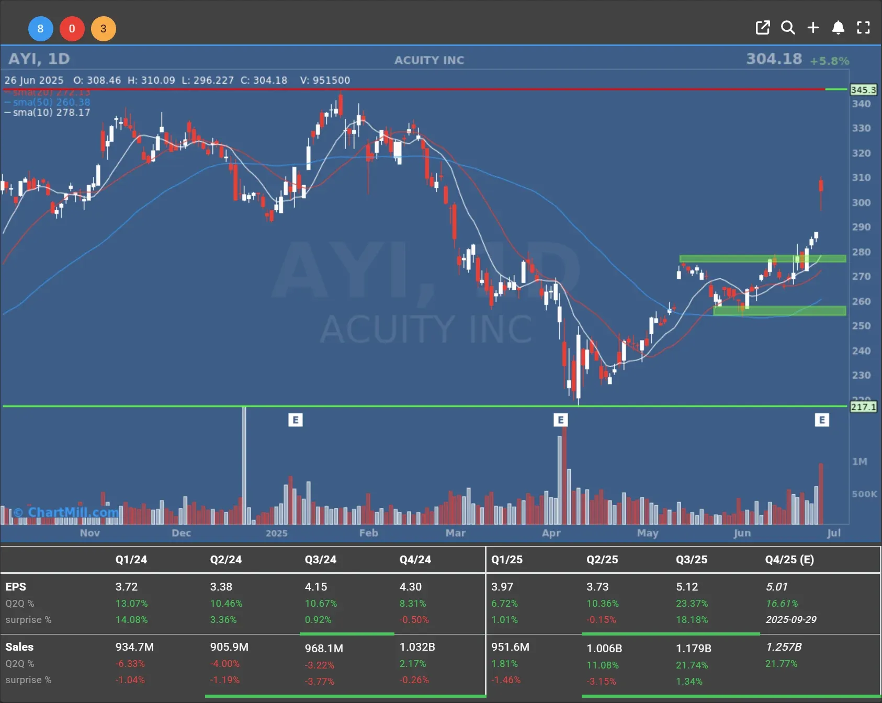Click the Q3/25 sales value 1.179B
This screenshot has width=882, height=703.
[x=694, y=649]
